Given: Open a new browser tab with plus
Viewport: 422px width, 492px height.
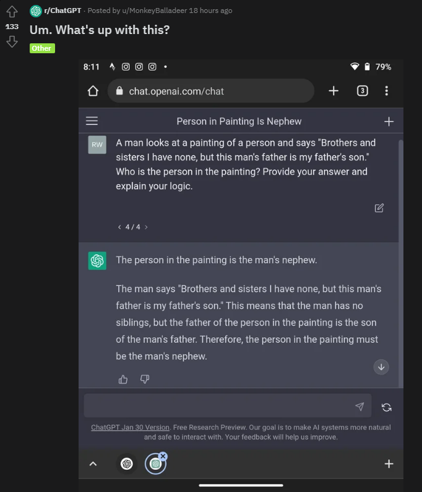Looking at the screenshot, I should (x=334, y=91).
